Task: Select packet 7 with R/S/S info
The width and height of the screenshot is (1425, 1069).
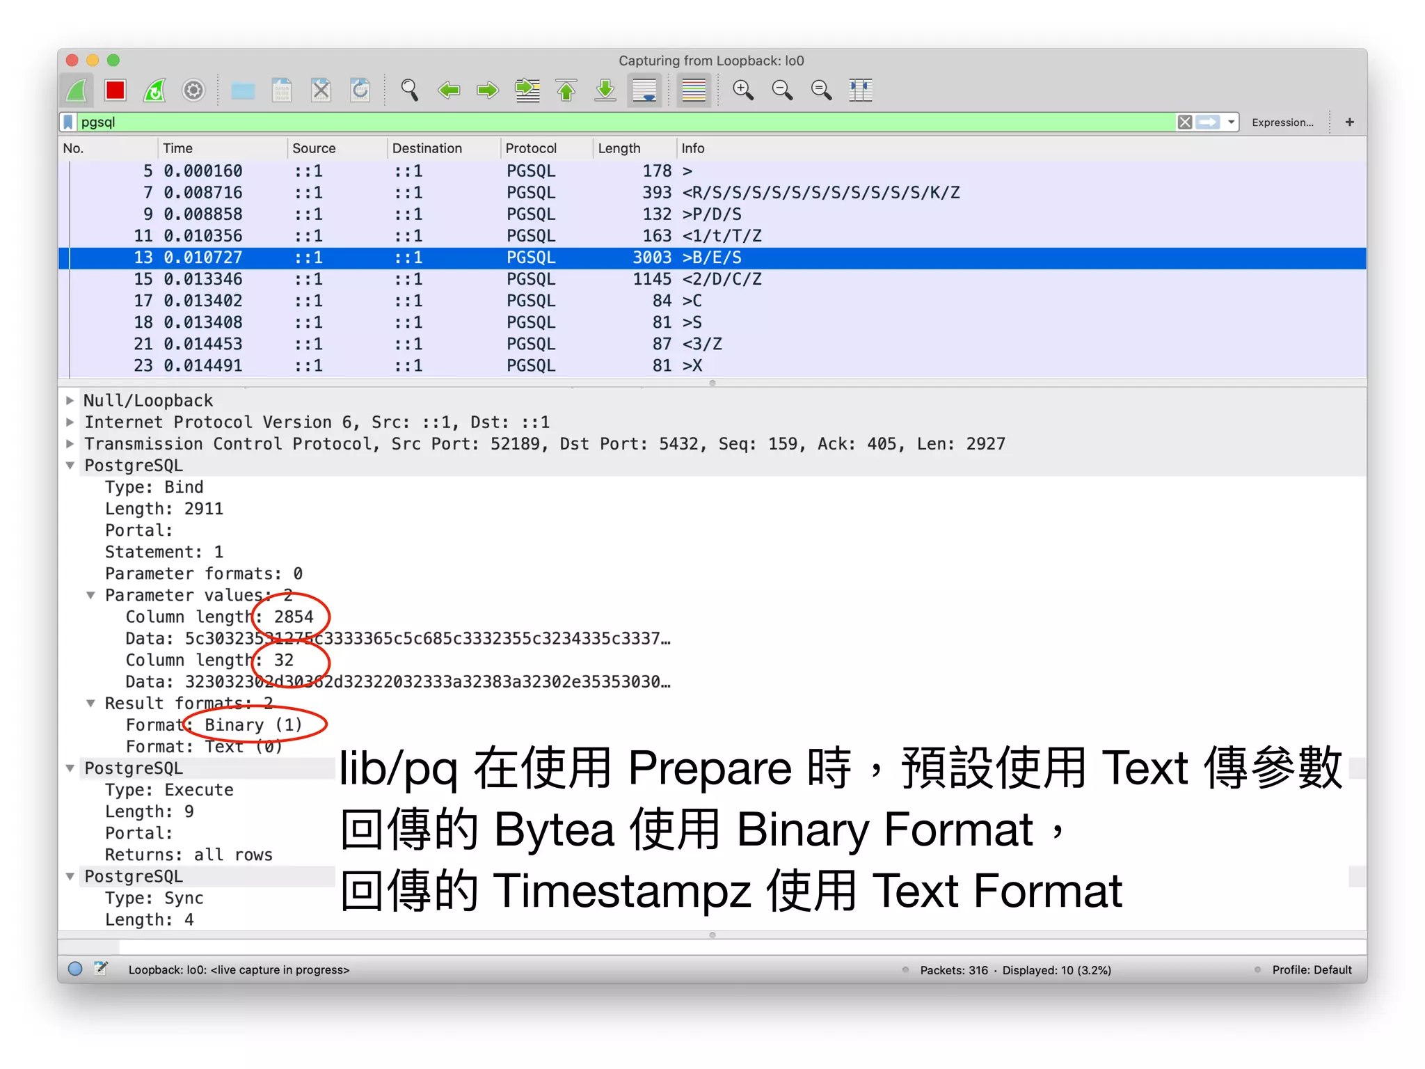Action: (712, 193)
